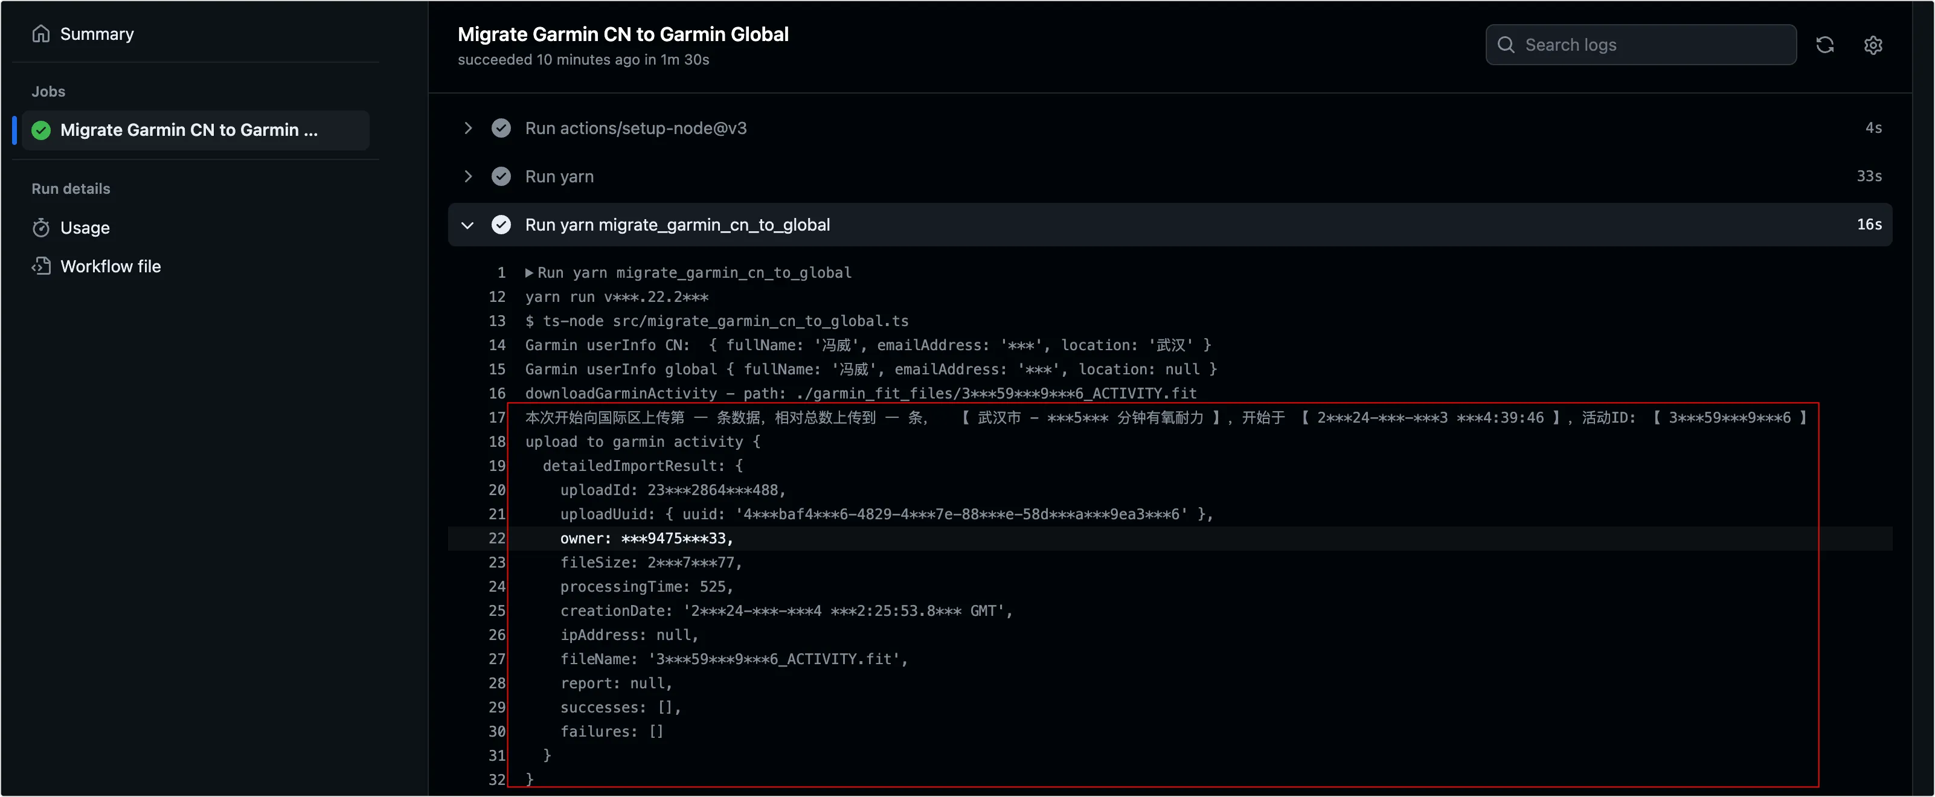This screenshot has height=797, width=1935.
Task: Collapse the migrate_garmin_cn_to_global step
Action: tap(468, 225)
